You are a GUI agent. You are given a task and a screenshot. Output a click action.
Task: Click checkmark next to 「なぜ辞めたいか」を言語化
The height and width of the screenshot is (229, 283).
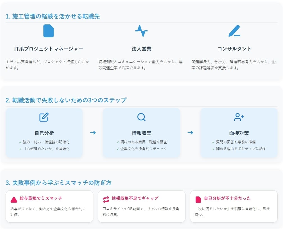click(20, 149)
